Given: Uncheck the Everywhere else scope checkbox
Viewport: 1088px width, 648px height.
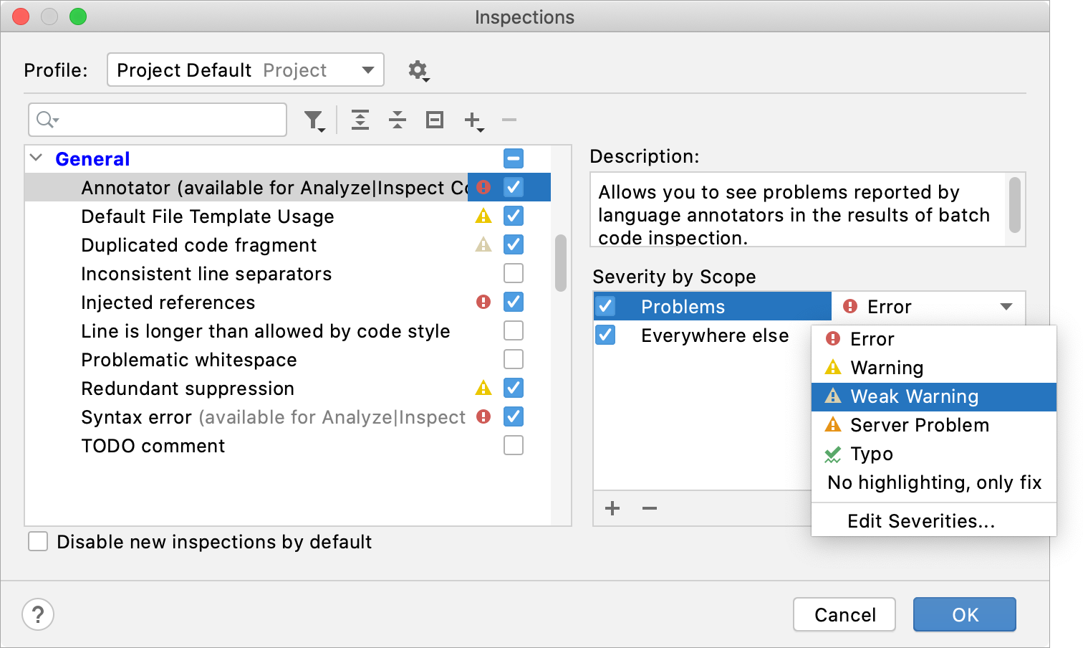Looking at the screenshot, I should [605, 335].
